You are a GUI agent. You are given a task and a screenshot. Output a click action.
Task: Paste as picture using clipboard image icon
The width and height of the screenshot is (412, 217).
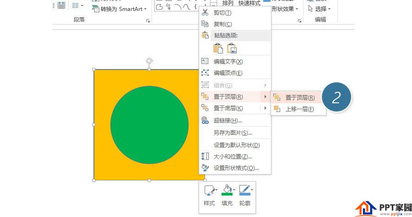click(232, 48)
